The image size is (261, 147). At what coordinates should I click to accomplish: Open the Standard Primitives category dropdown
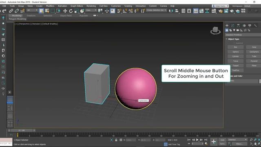[243, 35]
